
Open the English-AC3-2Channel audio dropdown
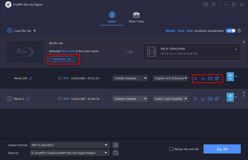(x=170, y=78)
